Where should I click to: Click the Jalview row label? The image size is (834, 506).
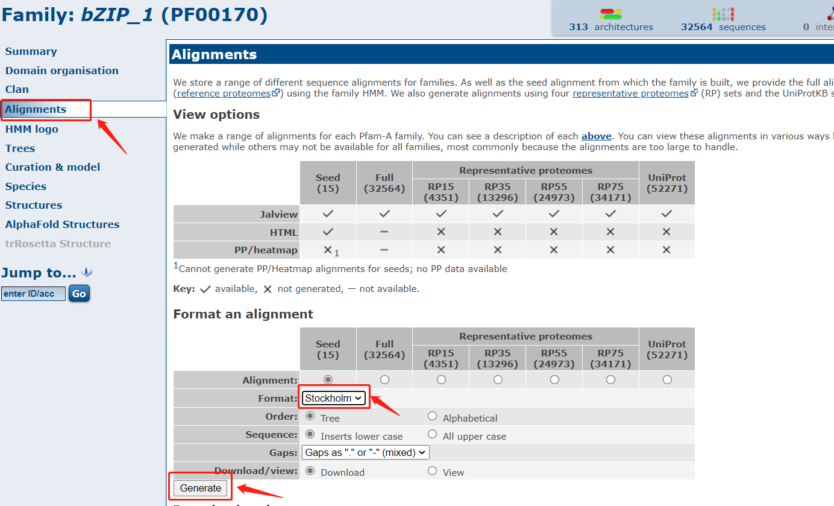tap(278, 213)
